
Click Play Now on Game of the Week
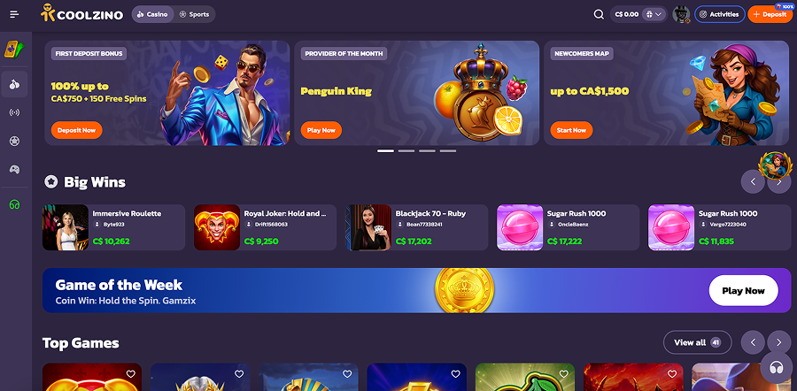tap(743, 290)
